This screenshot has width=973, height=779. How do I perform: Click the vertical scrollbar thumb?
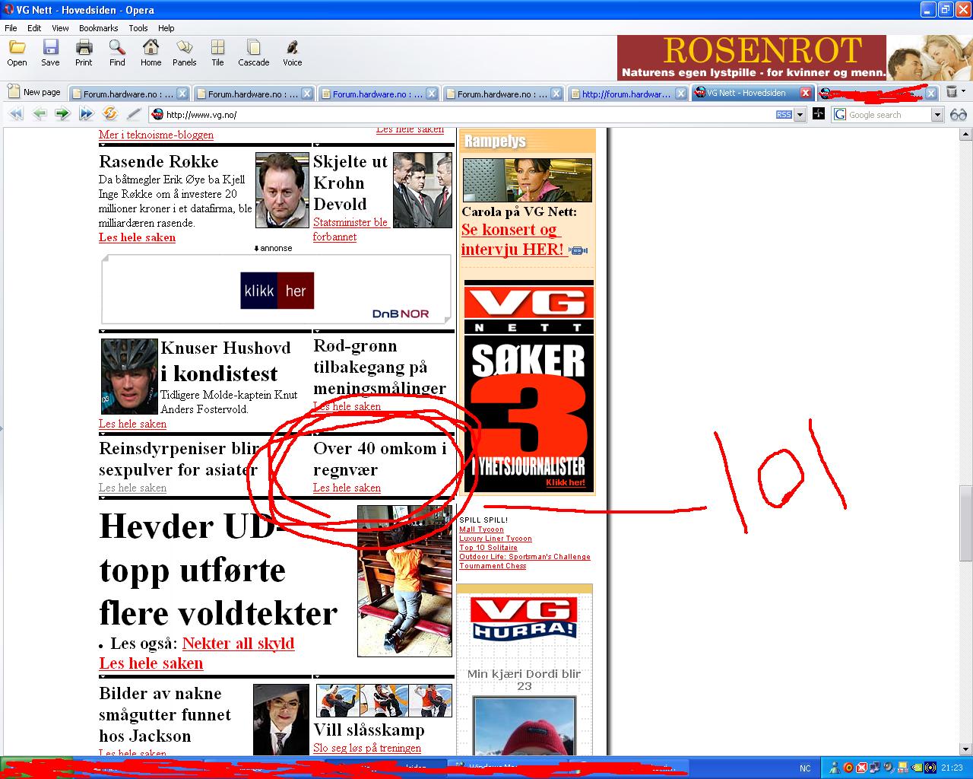coord(965,523)
